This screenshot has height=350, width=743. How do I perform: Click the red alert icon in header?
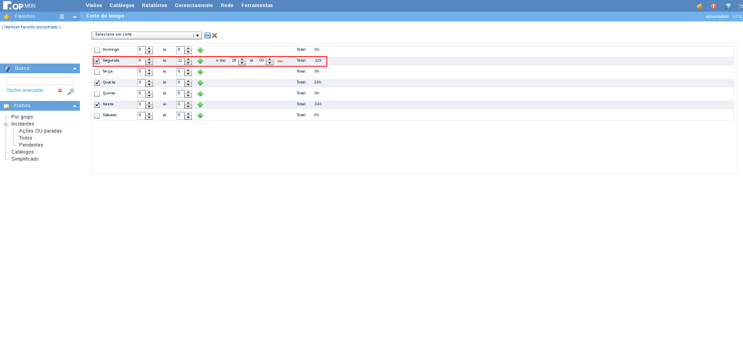tap(713, 6)
